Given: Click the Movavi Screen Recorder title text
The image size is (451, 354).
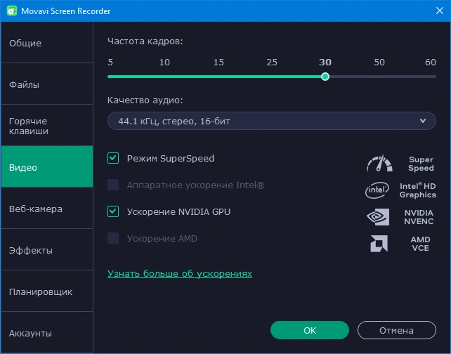Looking at the screenshot, I should click(66, 11).
